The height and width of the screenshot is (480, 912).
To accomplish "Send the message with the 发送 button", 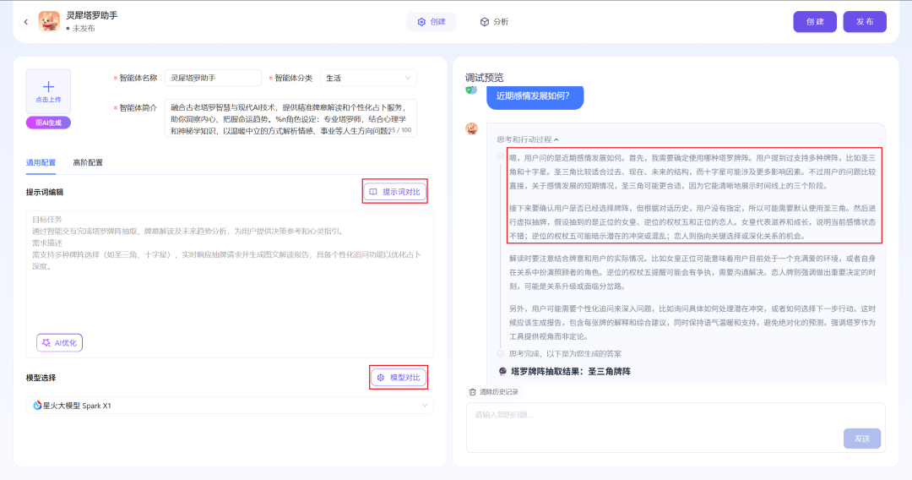I will (862, 438).
